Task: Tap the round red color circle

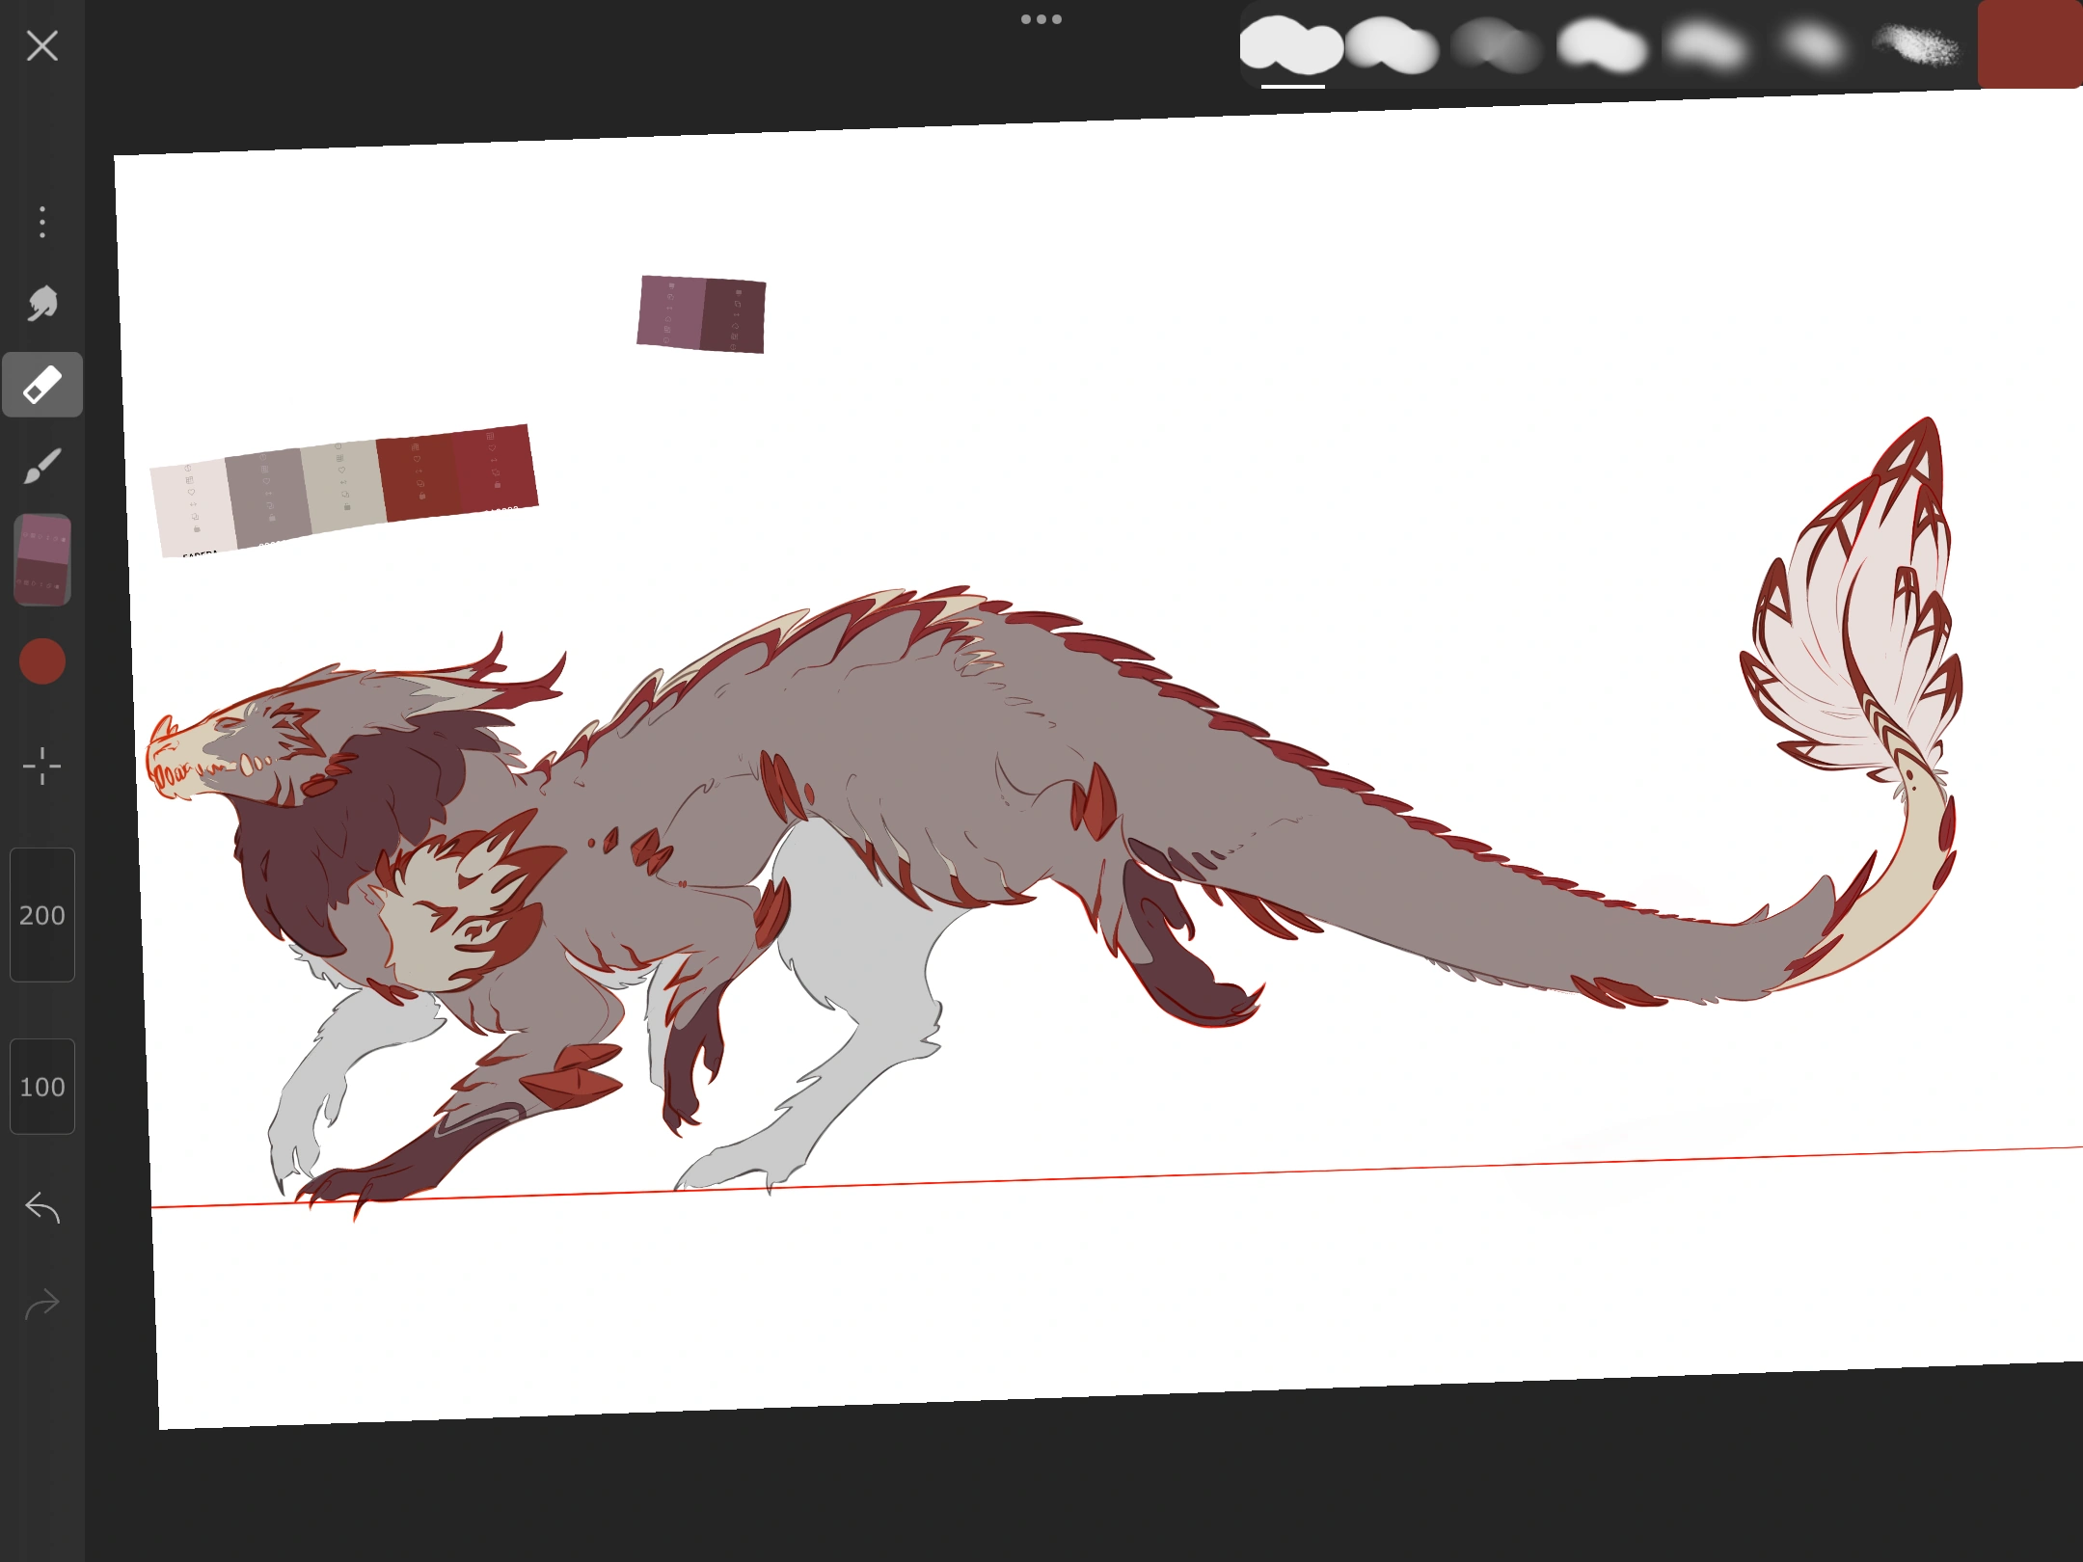Action: pyautogui.click(x=41, y=661)
